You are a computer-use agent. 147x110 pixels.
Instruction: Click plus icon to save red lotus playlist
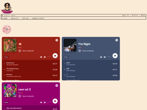[20, 51]
